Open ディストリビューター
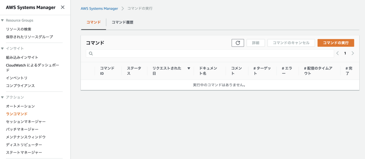365x159 pixels. (24, 145)
